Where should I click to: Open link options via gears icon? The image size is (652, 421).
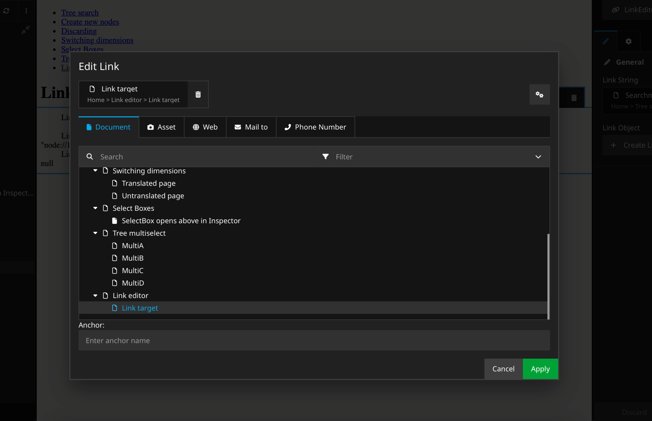click(539, 94)
